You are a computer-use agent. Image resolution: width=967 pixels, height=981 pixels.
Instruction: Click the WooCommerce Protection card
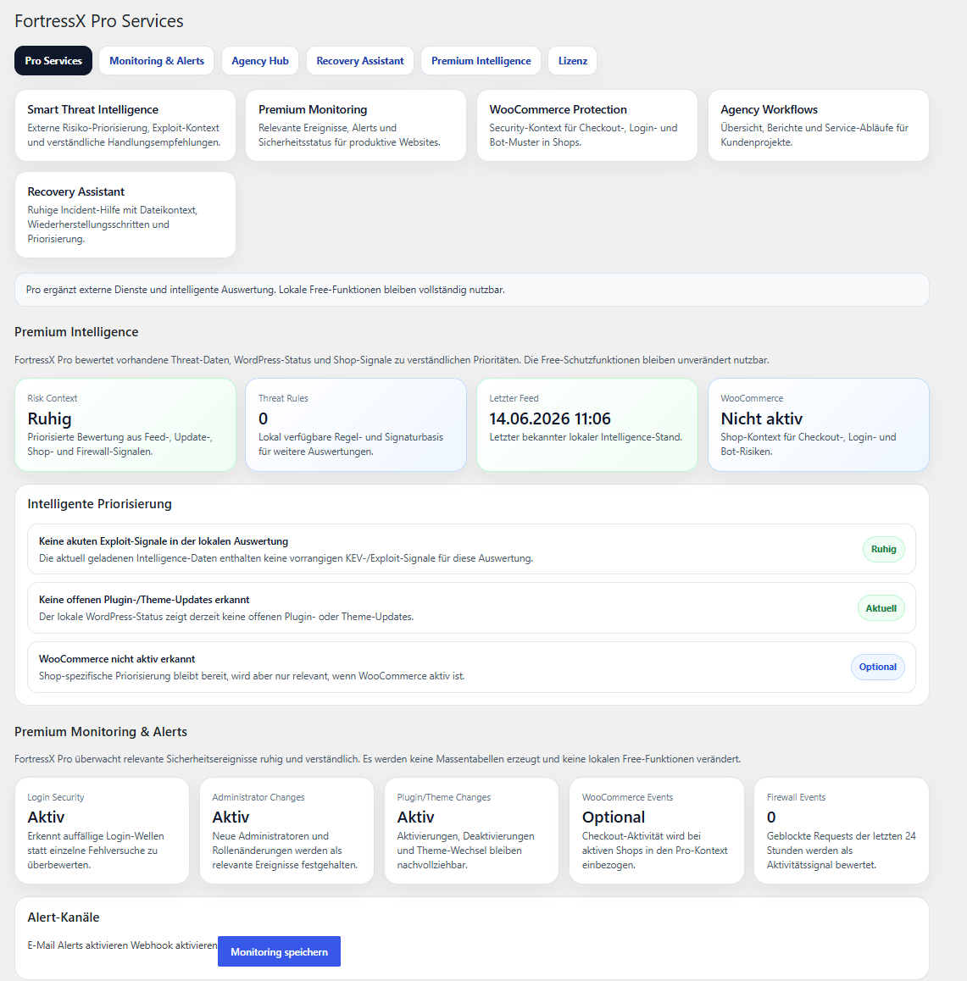click(x=587, y=125)
